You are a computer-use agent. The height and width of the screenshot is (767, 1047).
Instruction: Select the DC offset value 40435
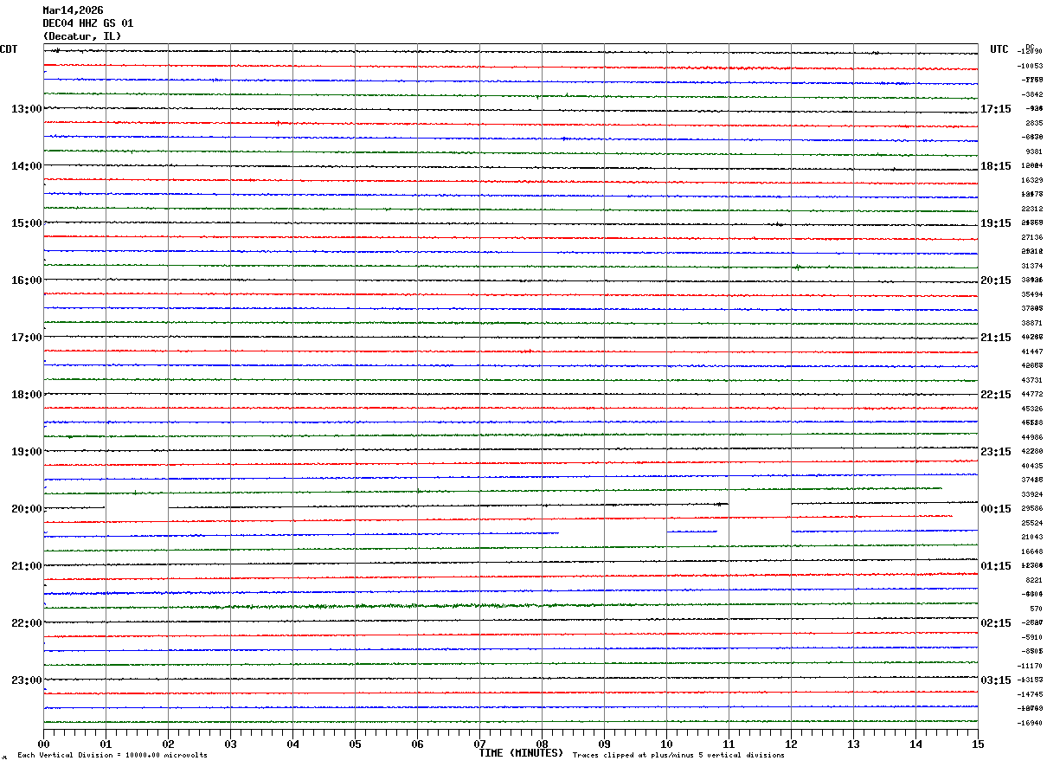pos(1032,466)
